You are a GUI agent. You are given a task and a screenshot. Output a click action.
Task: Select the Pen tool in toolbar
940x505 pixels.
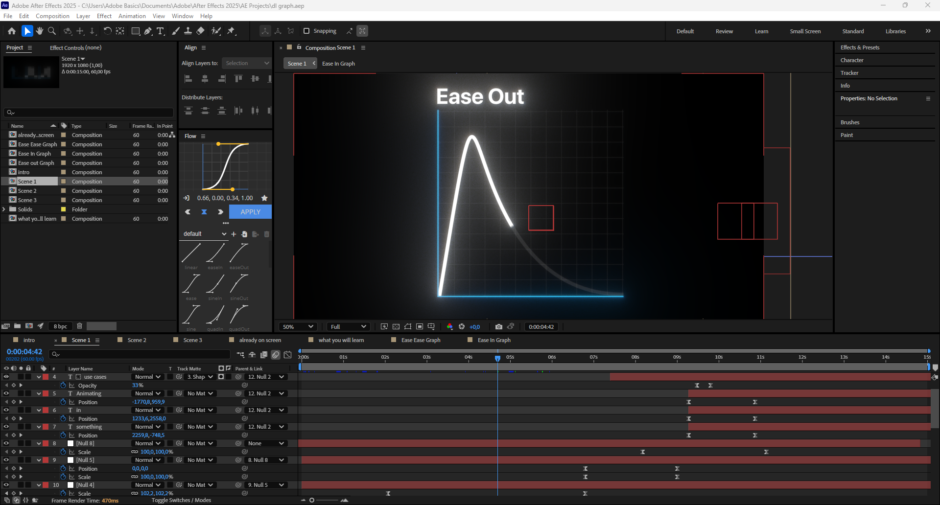point(148,31)
